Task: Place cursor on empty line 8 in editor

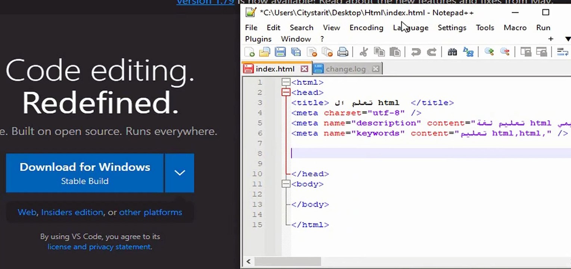Action: (x=431, y=153)
